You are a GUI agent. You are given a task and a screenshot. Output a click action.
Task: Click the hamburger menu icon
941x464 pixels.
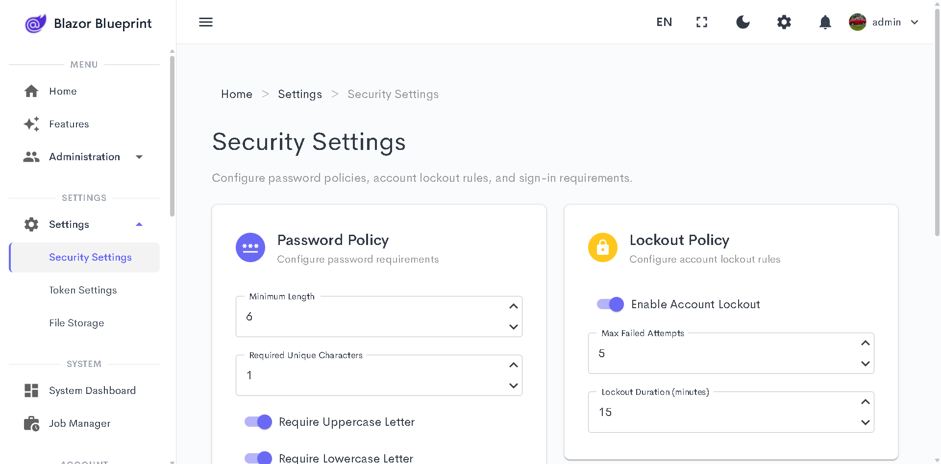point(205,22)
